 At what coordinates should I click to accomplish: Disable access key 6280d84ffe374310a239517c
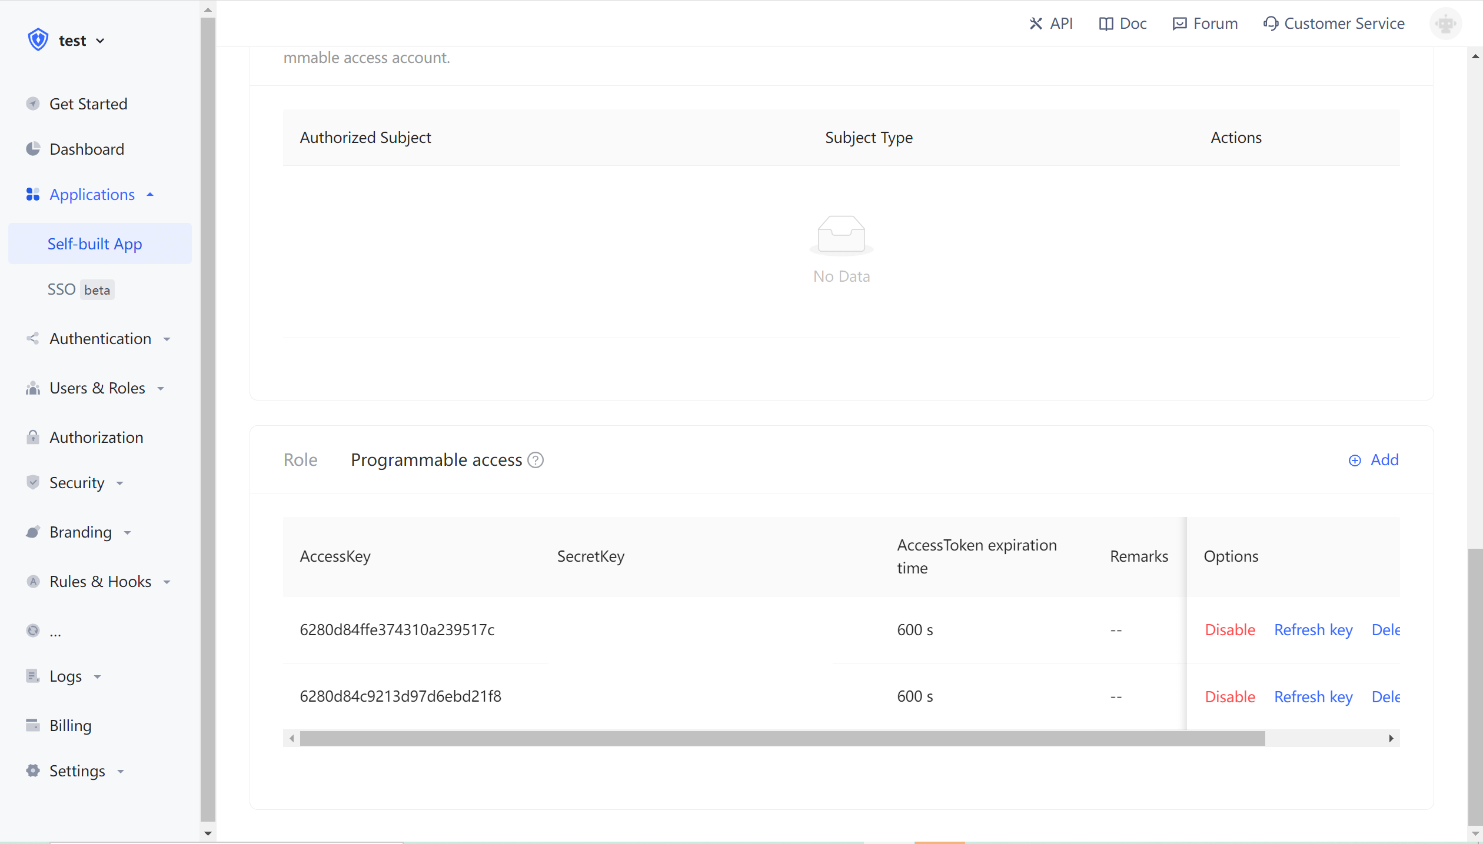click(x=1230, y=630)
